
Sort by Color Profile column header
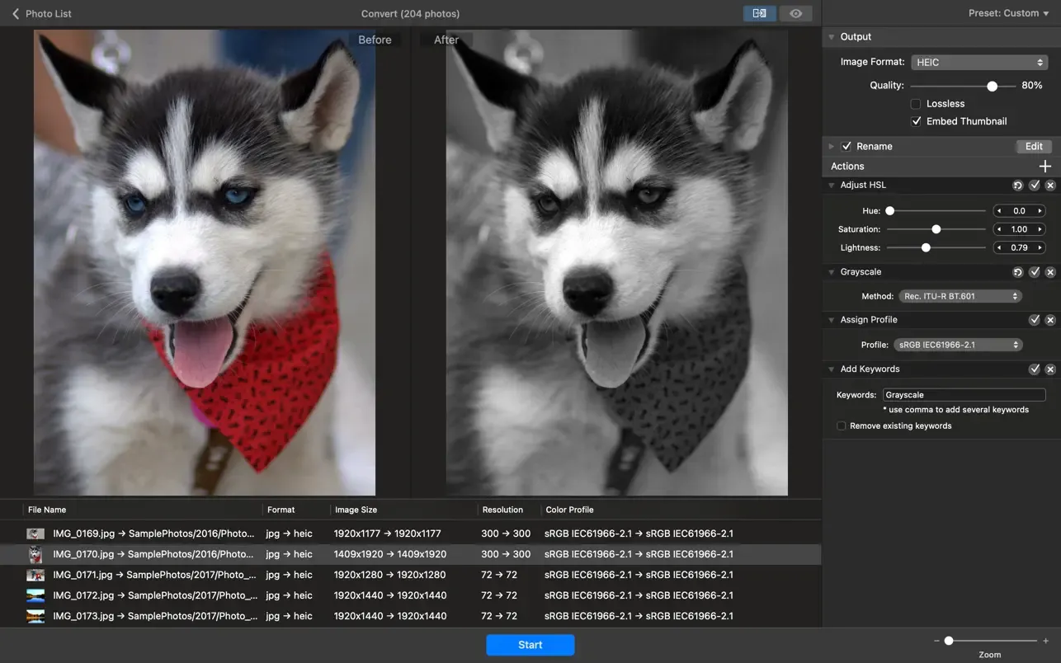click(x=569, y=510)
